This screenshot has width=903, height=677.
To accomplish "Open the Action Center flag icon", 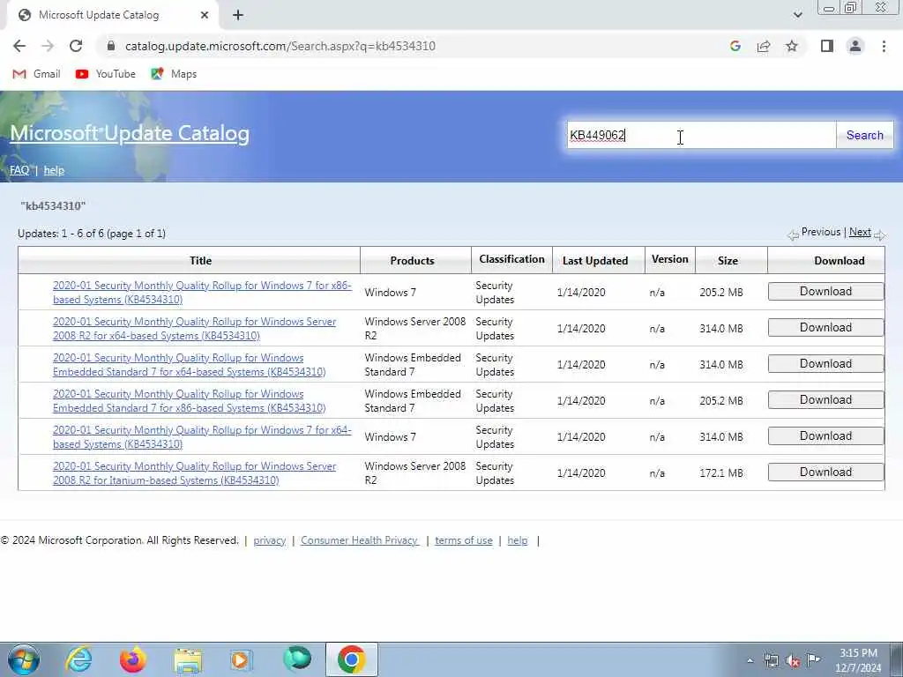I will (814, 660).
